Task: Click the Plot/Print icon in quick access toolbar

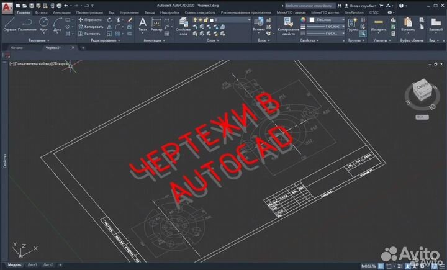Action: tap(59, 6)
